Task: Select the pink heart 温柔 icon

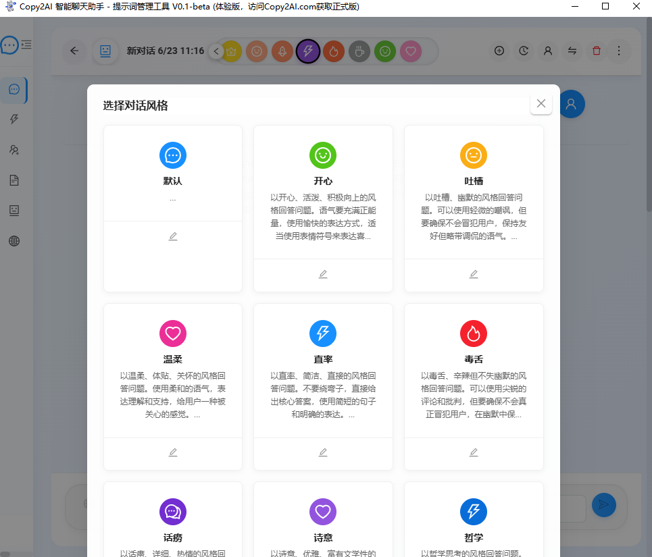Action: point(172,334)
